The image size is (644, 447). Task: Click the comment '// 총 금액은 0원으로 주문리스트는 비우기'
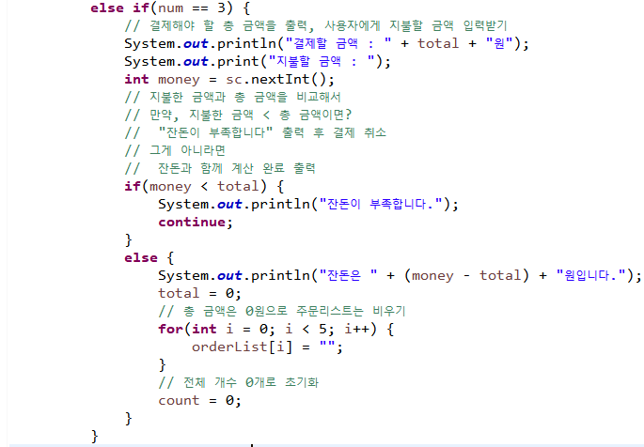click(282, 311)
